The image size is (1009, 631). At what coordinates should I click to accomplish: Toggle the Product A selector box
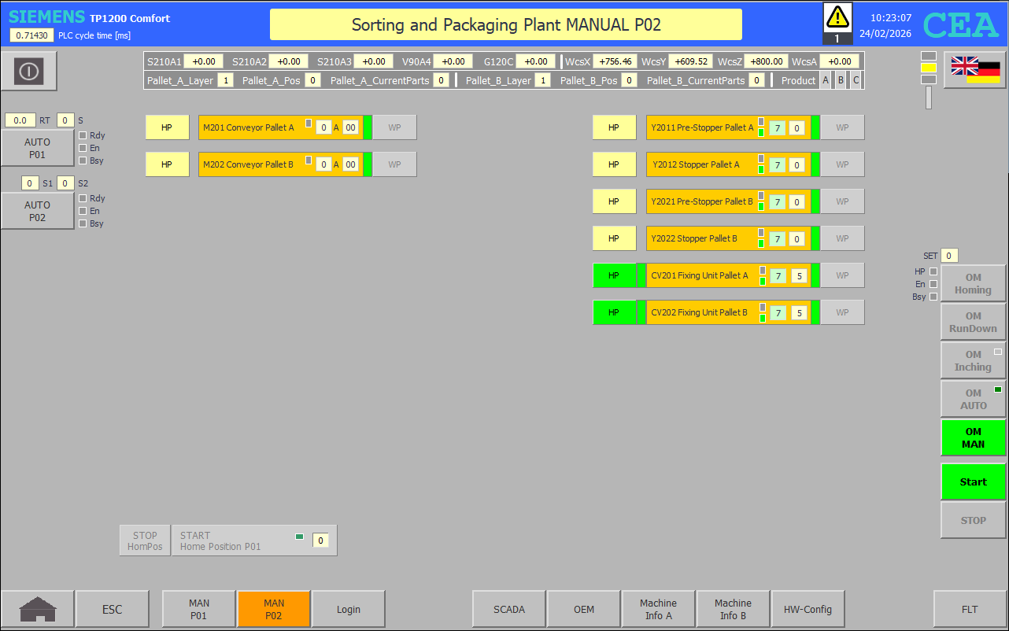(826, 80)
